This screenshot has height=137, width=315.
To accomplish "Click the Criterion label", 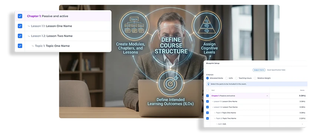I will pyautogui.click(x=209, y=75).
